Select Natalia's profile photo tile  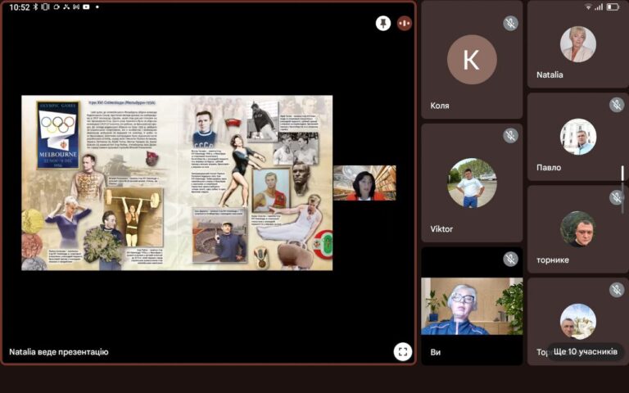point(577,44)
